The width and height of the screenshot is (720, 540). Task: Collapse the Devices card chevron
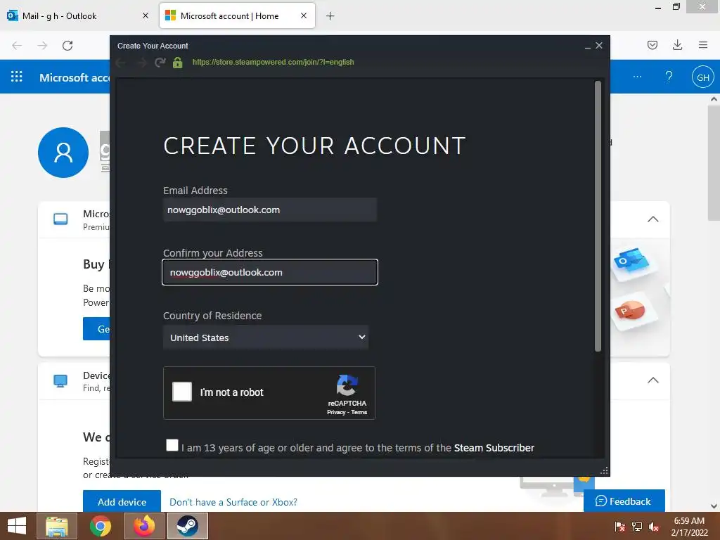point(653,380)
